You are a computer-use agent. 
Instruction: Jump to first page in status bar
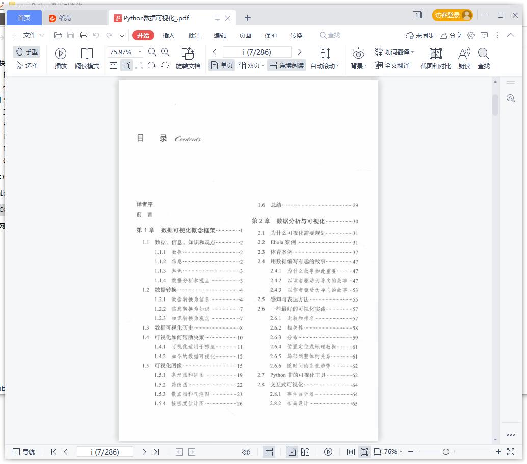[54, 452]
